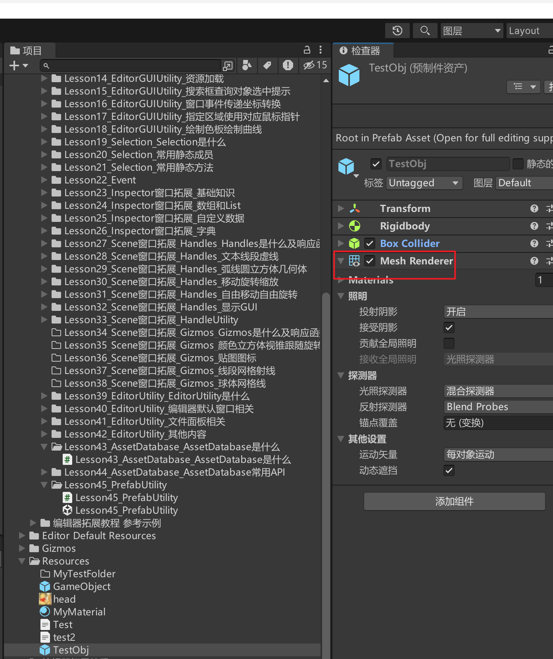Open Project panel three-dot options menu

tap(321, 50)
